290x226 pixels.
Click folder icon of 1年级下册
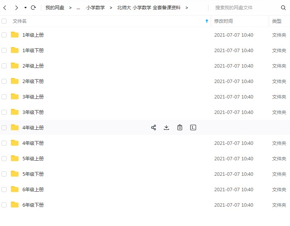[x=15, y=50]
